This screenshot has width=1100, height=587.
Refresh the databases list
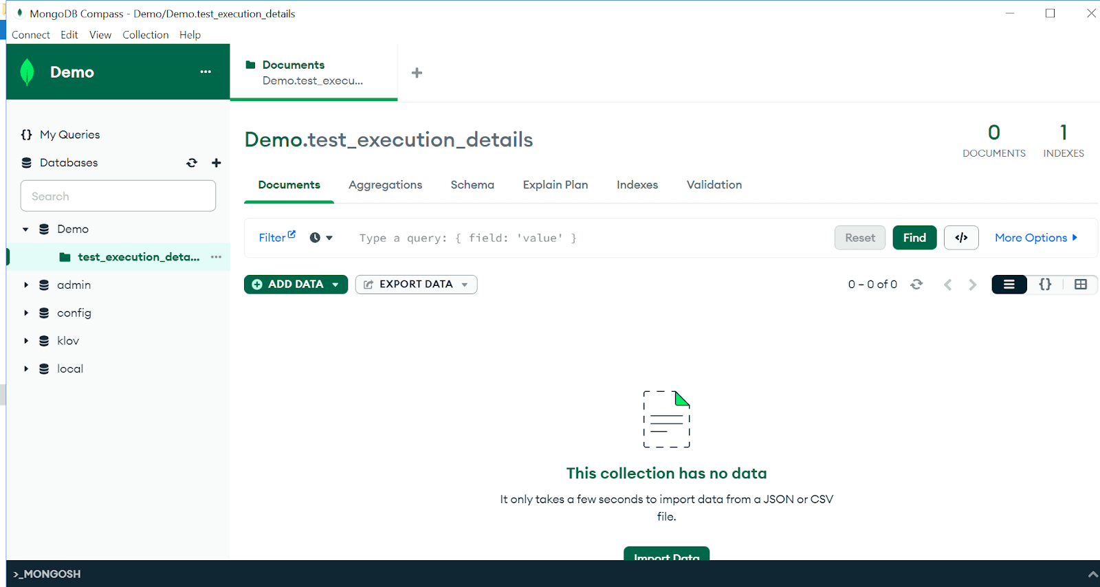pyautogui.click(x=192, y=163)
